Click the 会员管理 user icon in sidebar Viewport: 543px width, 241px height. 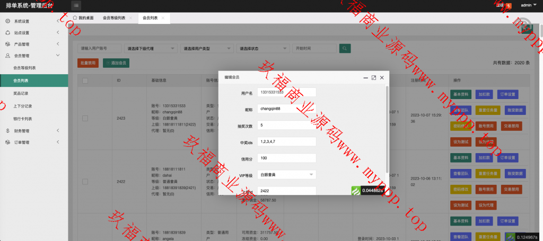coord(7,56)
